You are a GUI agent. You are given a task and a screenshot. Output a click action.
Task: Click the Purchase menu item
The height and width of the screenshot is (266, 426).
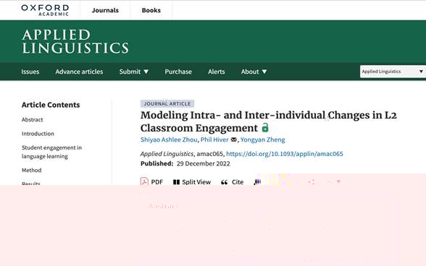pyautogui.click(x=178, y=72)
